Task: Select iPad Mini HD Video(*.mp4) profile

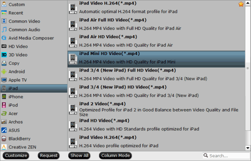Action: (156, 59)
